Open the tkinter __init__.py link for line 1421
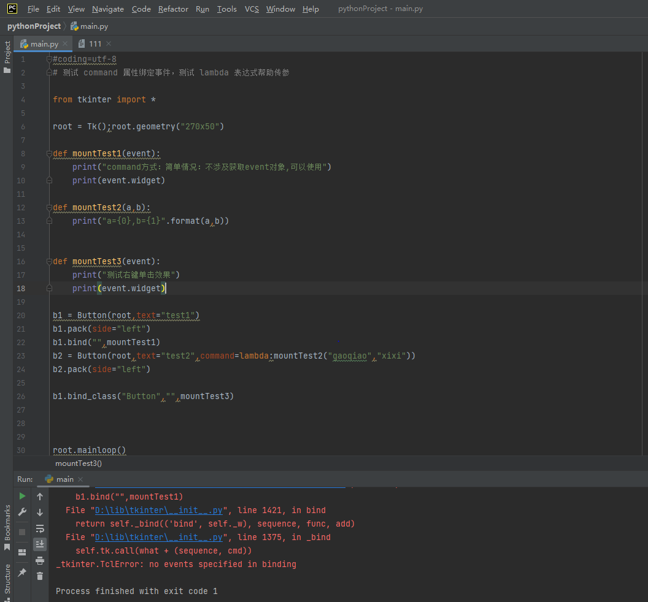 pos(159,510)
